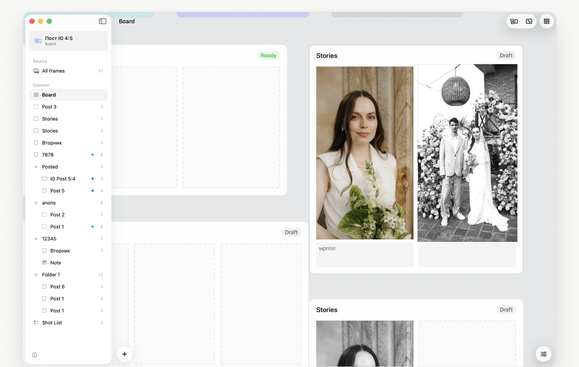Click the blue status dot beside Post 5
Image resolution: width=579 pixels, height=367 pixels.
pos(93,191)
